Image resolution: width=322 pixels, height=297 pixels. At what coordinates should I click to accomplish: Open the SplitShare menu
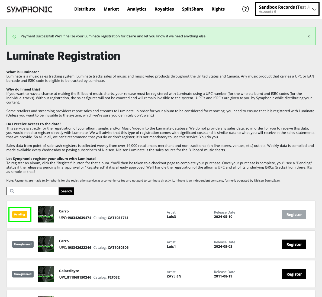(x=193, y=9)
